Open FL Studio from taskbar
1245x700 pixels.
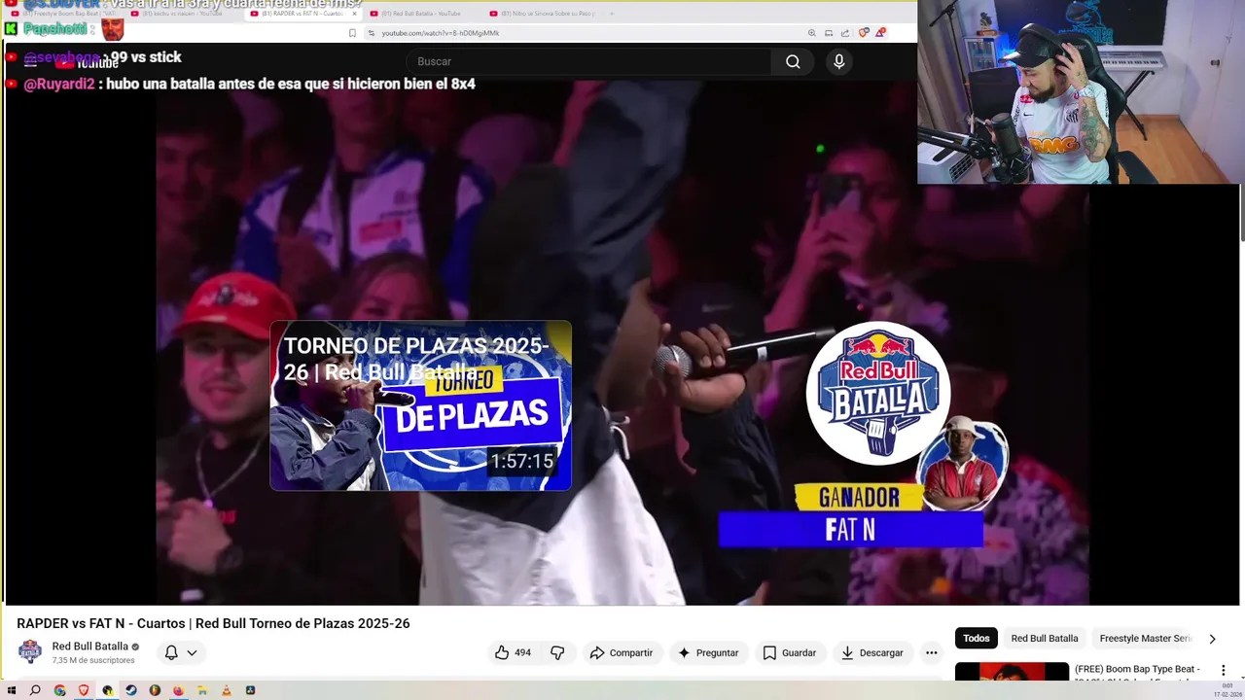tap(155, 690)
